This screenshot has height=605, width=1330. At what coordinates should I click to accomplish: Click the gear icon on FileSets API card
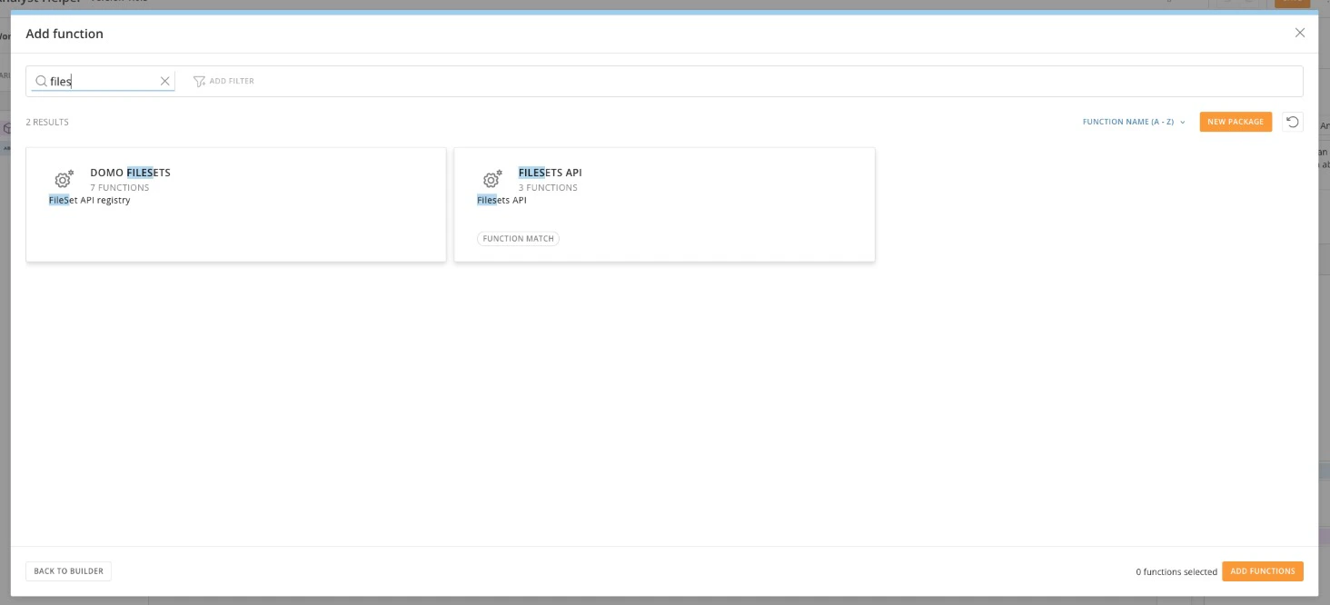492,179
